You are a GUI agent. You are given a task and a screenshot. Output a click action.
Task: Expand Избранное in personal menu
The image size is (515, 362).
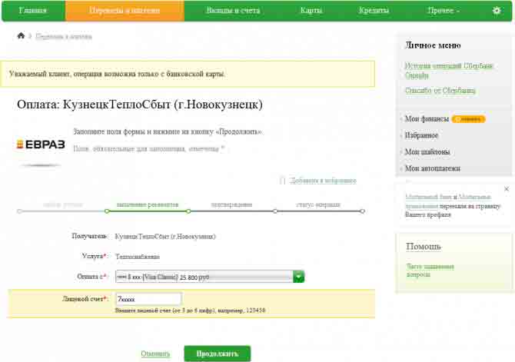click(421, 135)
